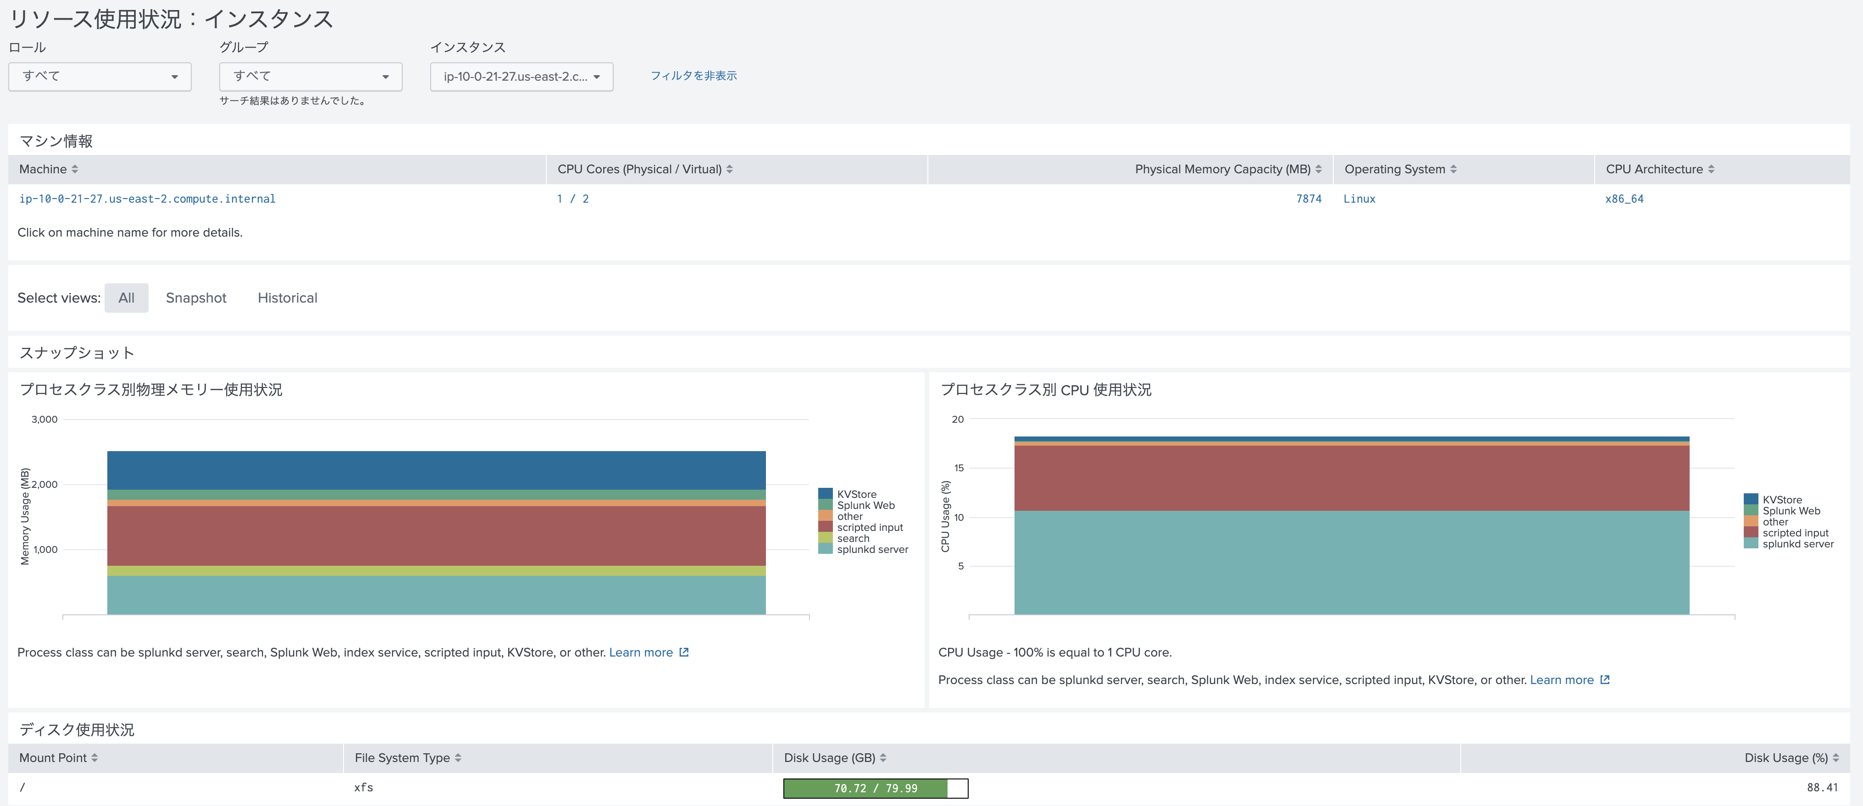Click Operating System sort icon
This screenshot has height=806, width=1863.
(x=1453, y=169)
